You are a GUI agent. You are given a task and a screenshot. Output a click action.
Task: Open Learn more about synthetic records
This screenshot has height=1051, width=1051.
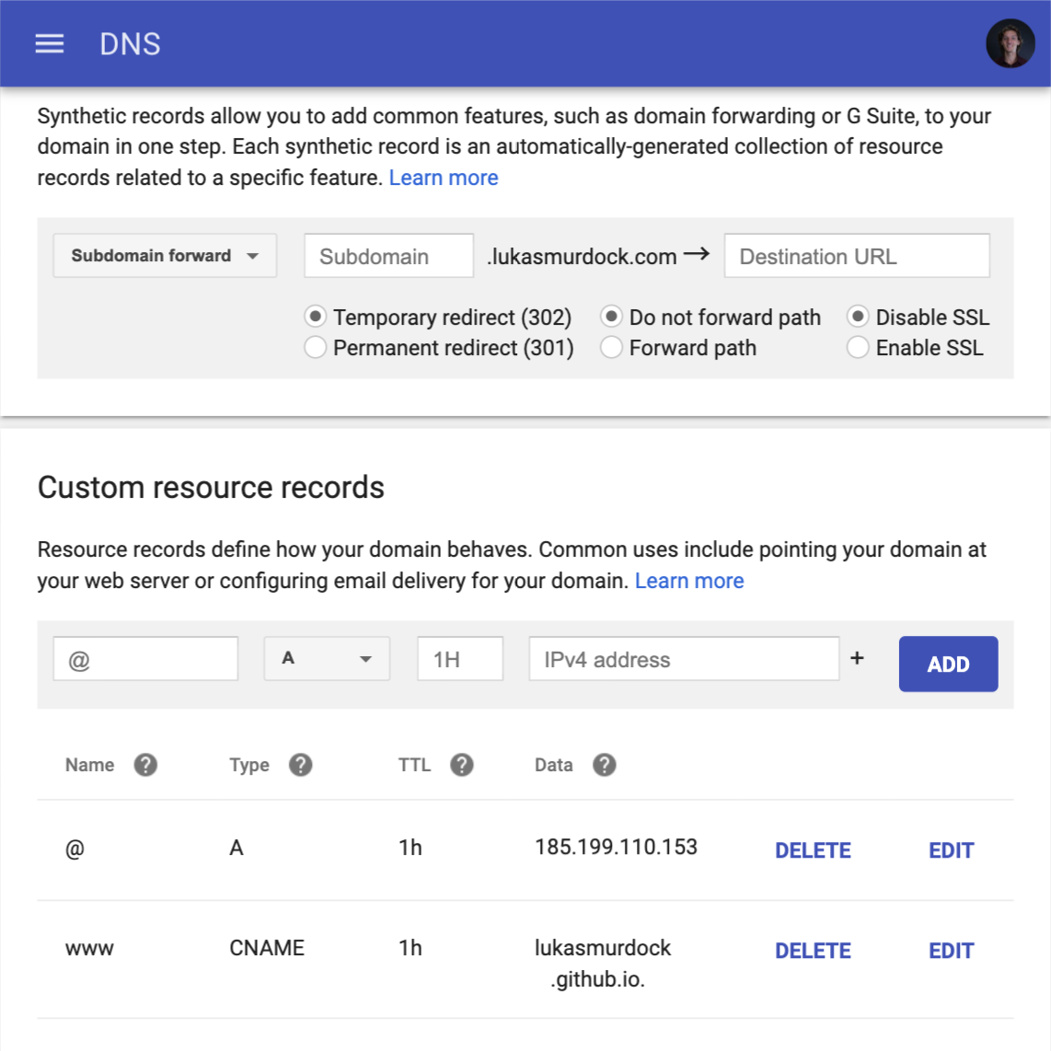(x=444, y=177)
